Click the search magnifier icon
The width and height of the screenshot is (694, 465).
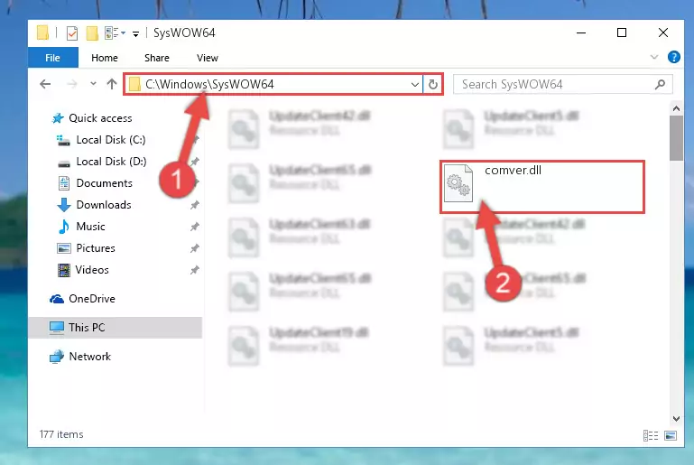tap(660, 84)
